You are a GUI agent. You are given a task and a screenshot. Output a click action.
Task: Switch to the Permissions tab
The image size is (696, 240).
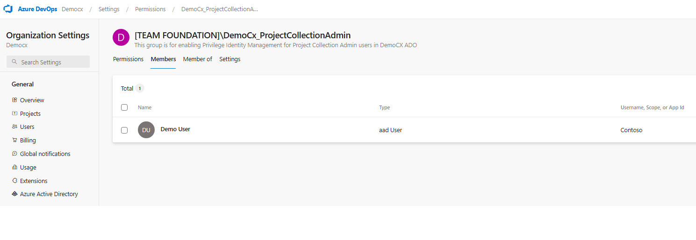pyautogui.click(x=128, y=59)
